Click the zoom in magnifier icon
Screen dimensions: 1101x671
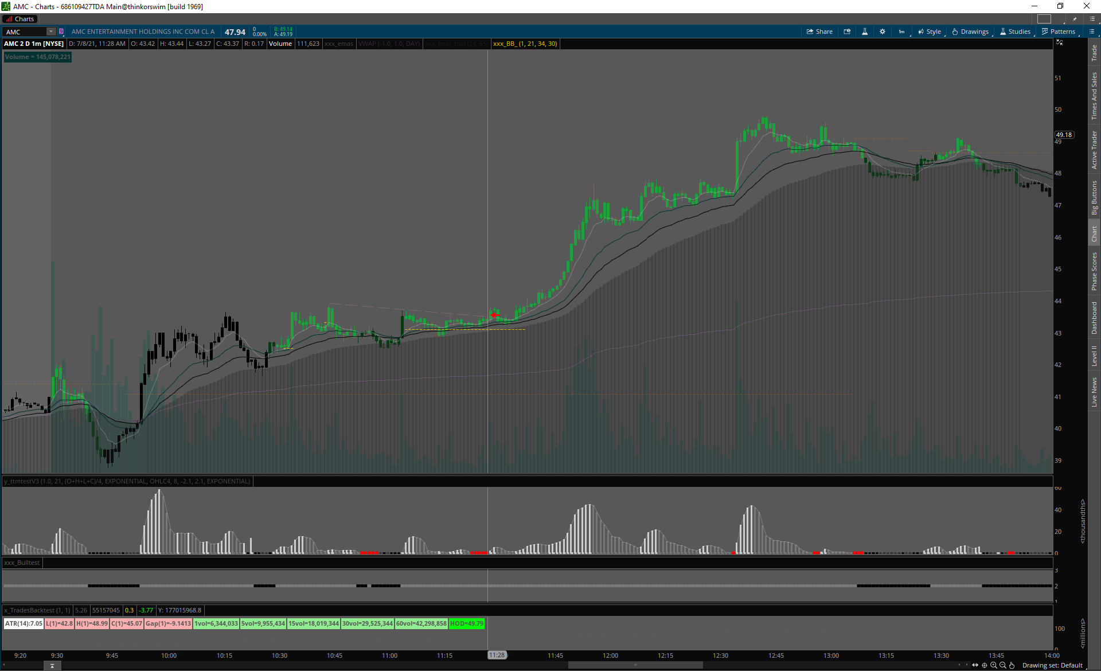pos(994,665)
